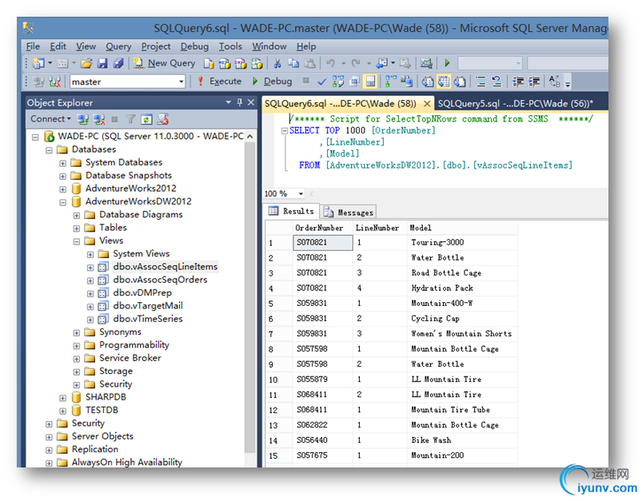Click the OrderNumber column header

[323, 228]
